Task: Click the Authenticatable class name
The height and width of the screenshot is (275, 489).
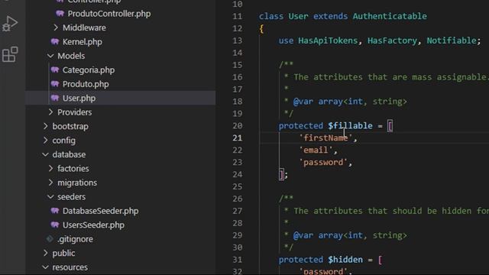Action: [x=390, y=16]
